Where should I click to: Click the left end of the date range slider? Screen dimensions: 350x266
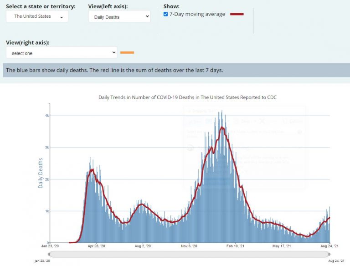click(x=51, y=254)
